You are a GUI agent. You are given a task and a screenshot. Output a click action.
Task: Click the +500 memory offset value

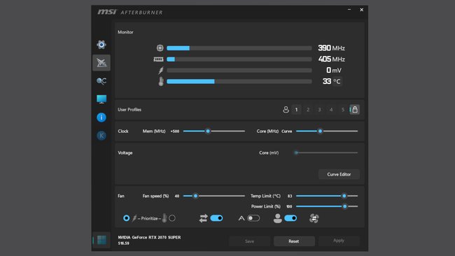click(175, 131)
